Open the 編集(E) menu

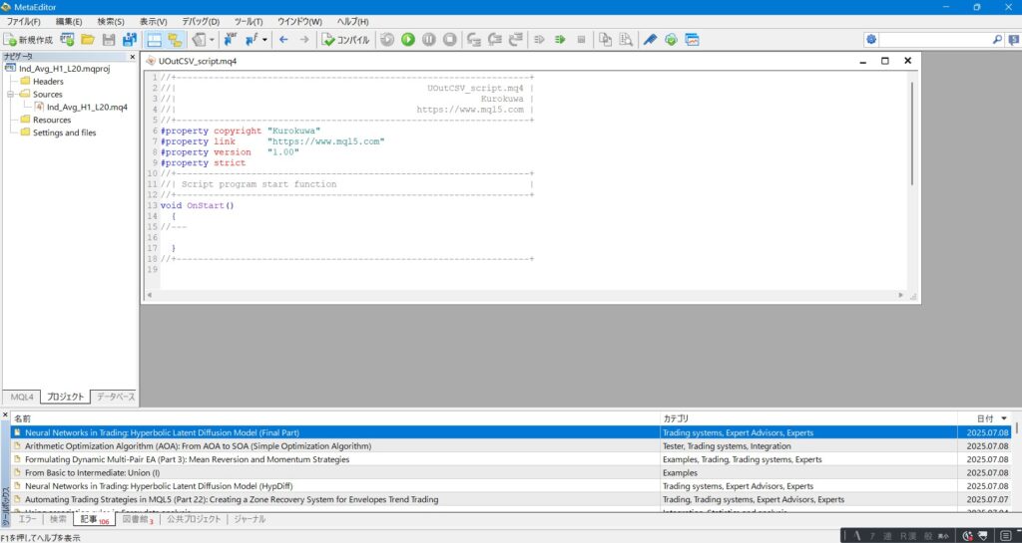69,22
